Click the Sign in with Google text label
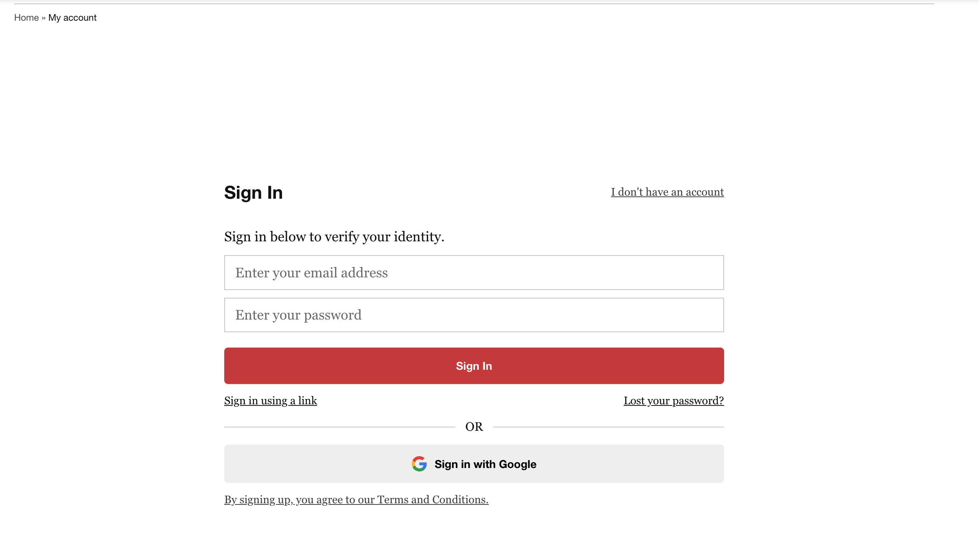The width and height of the screenshot is (979, 534). tap(485, 464)
